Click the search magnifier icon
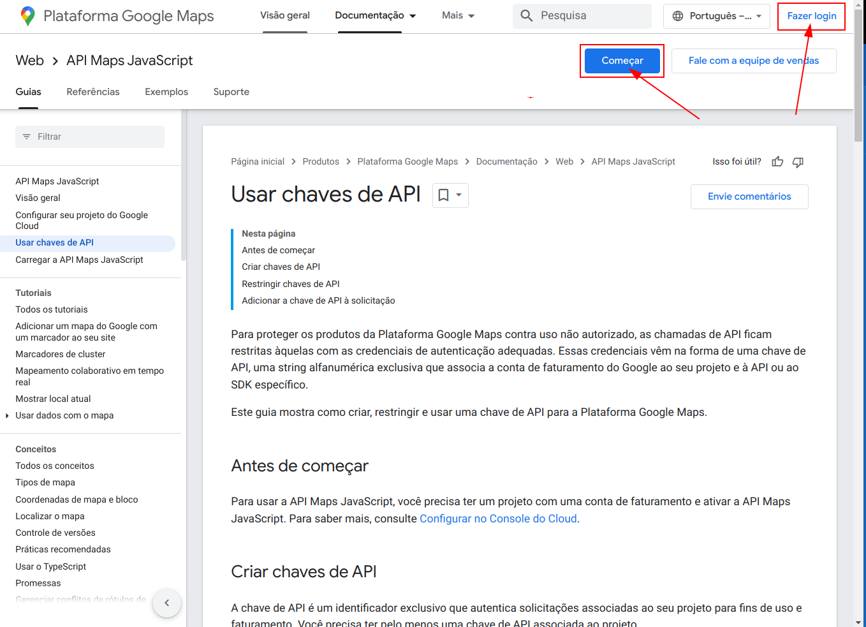This screenshot has width=866, height=627. tap(527, 16)
